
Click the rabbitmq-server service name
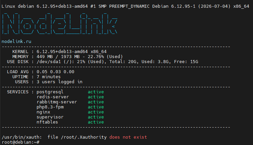coord(57,102)
